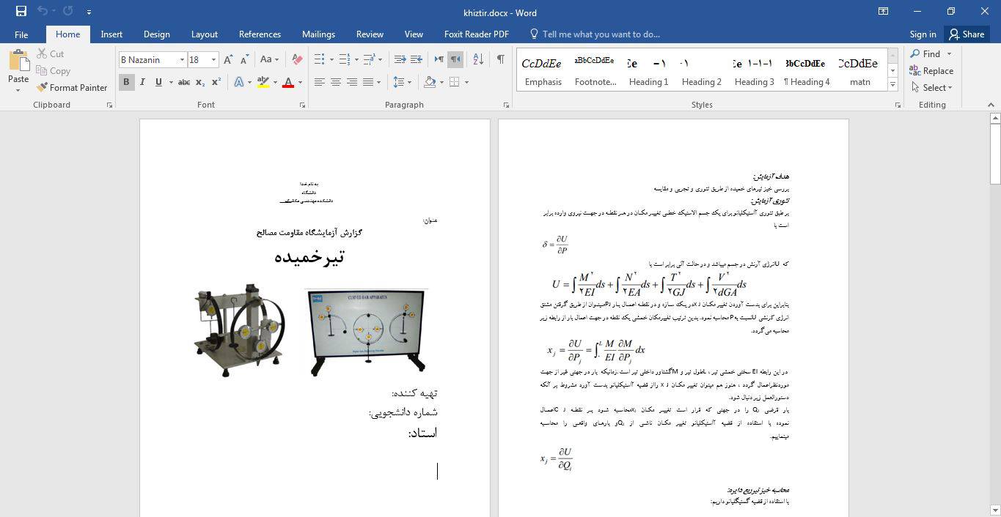Viewport: 1001px width, 517px height.
Task: Click the Format Painter tool
Action: pos(72,88)
